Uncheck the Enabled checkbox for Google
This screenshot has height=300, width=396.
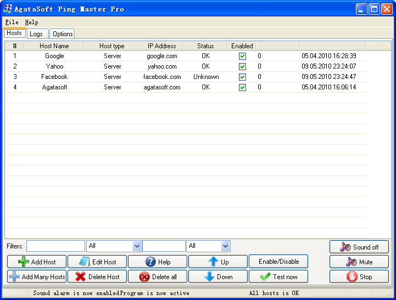(x=242, y=56)
